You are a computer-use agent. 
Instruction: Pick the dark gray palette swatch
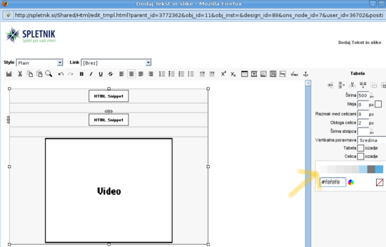click(371, 169)
